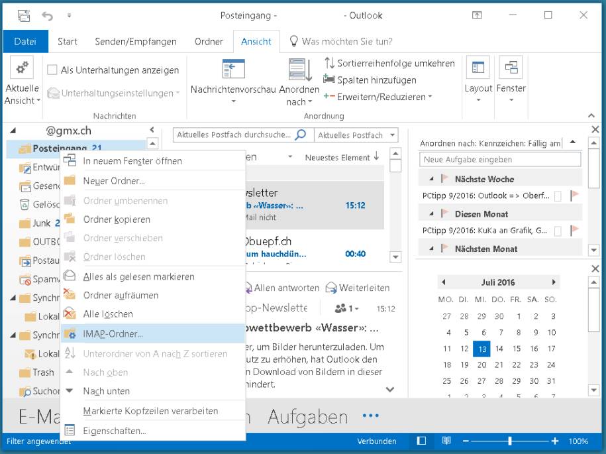
Task: Open Aufgaben navigation link
Action: 308,416
